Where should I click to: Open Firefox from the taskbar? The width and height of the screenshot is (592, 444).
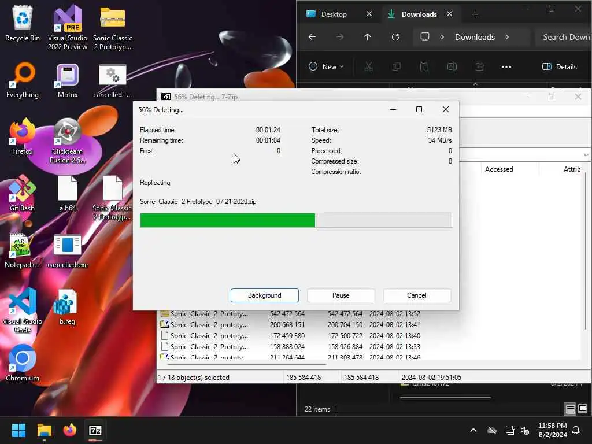point(69,430)
